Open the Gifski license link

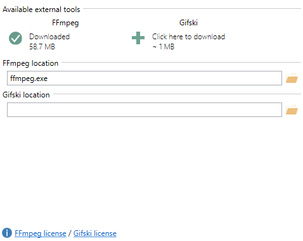(95, 233)
